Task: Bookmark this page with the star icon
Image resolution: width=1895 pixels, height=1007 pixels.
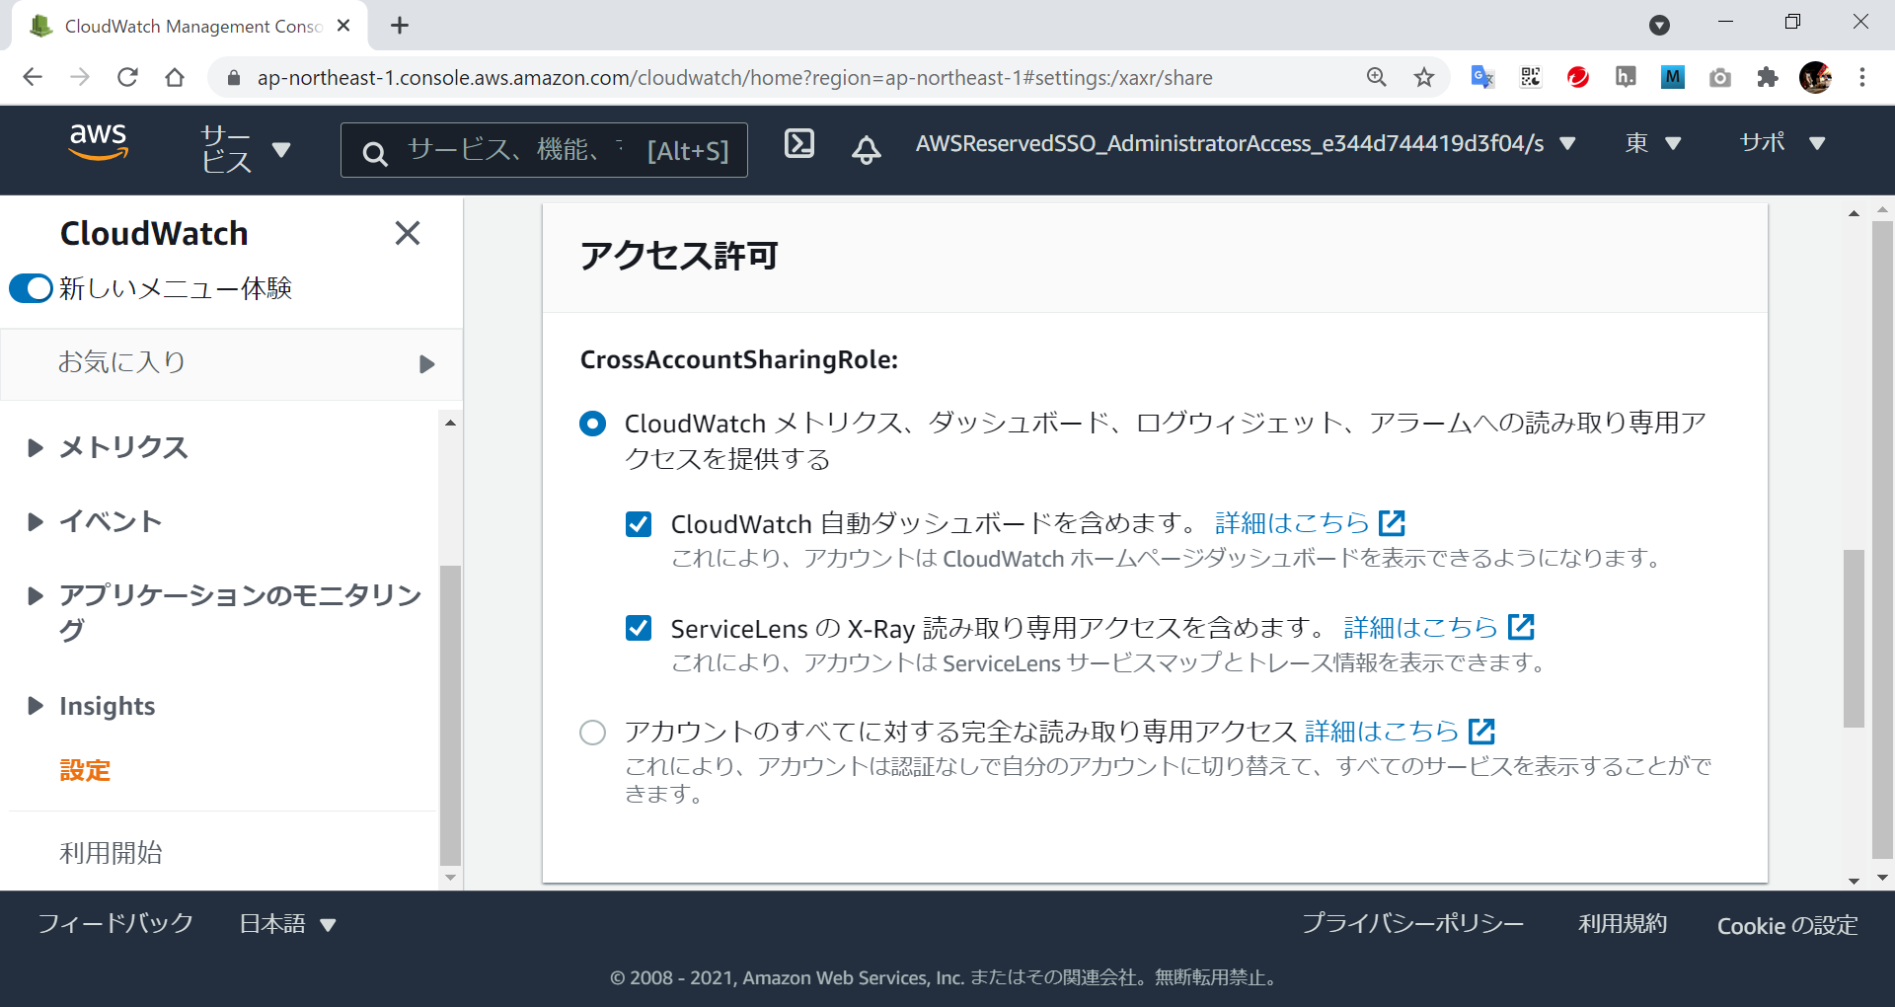Action: pos(1423,77)
